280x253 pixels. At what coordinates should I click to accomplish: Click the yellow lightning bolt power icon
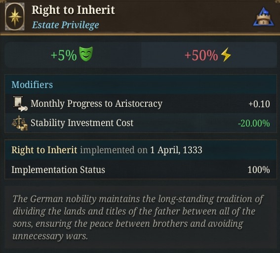tap(226, 54)
